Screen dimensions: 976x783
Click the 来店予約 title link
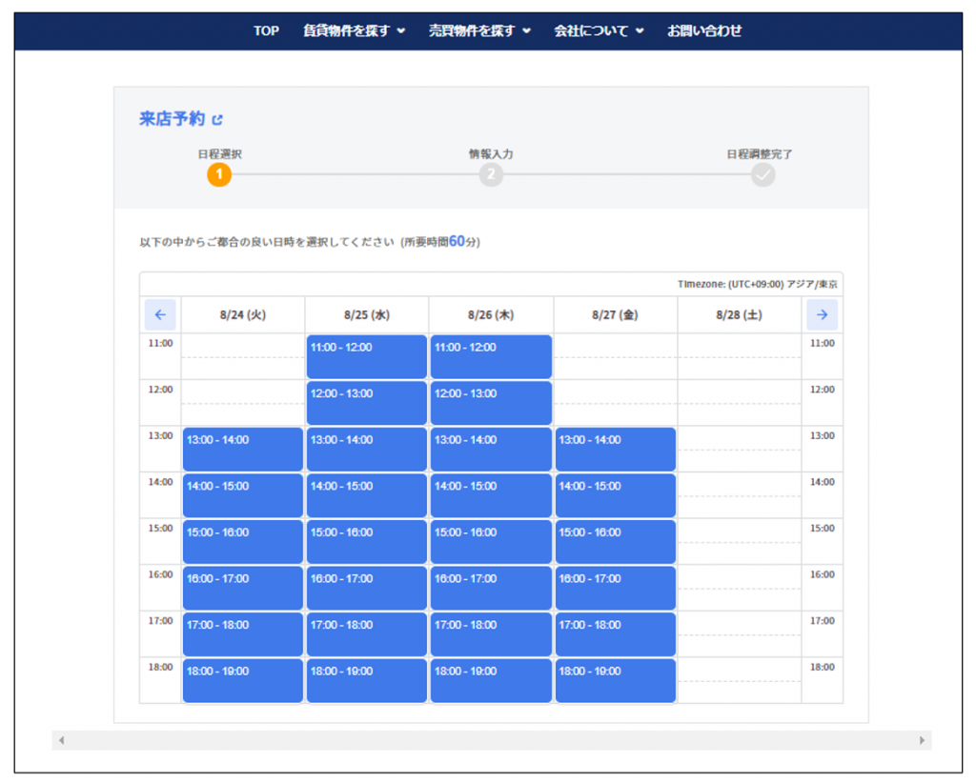tap(172, 119)
